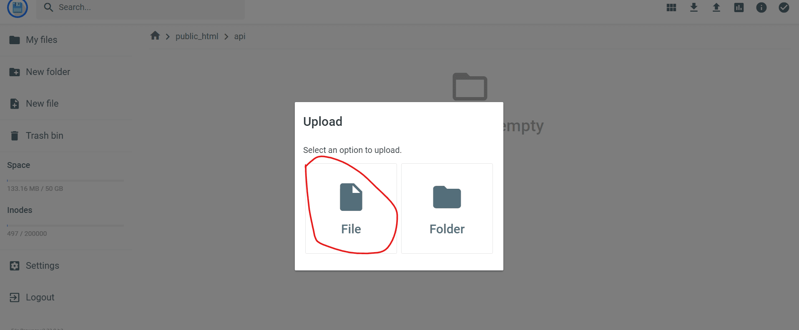Viewport: 799px width, 330px height.
Task: Click the File Browser logo icon
Action: coord(18,7)
